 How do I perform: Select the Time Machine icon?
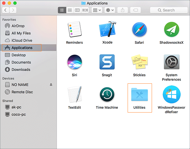107,94
